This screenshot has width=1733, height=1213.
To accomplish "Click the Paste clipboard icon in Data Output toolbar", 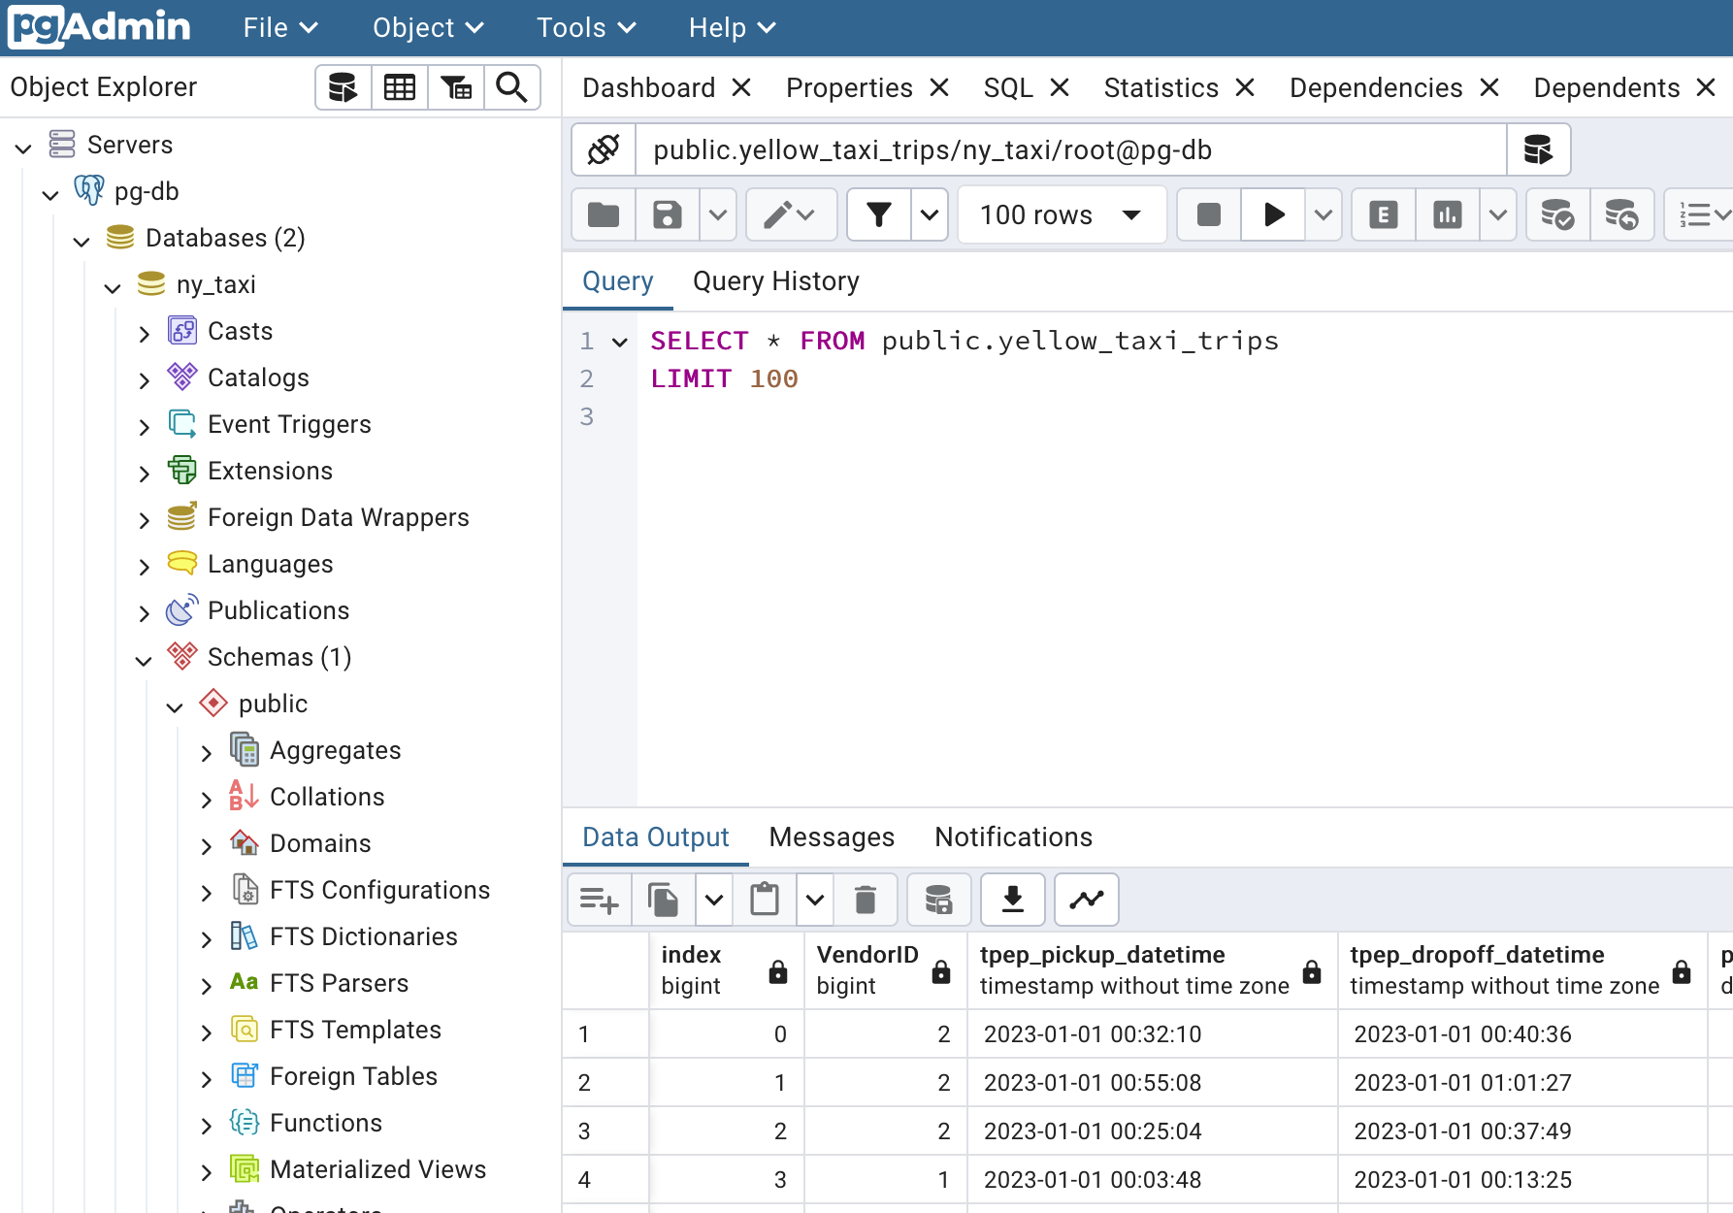I will (765, 901).
